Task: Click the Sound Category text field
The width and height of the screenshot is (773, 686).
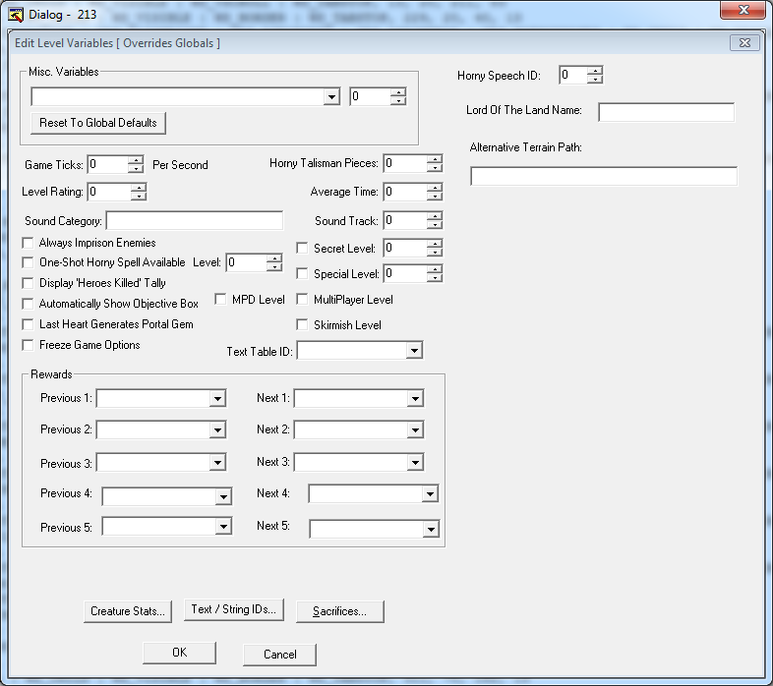Action: click(195, 221)
